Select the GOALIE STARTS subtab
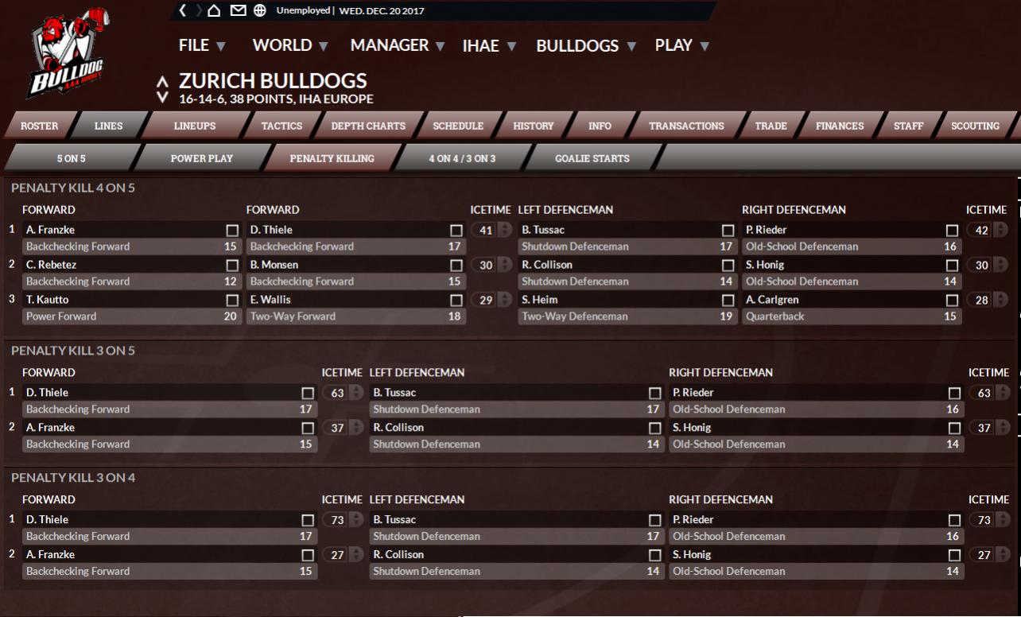The image size is (1021, 617). coord(592,158)
